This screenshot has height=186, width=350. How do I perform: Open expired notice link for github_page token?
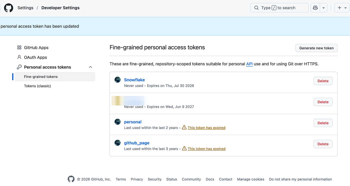206,149
